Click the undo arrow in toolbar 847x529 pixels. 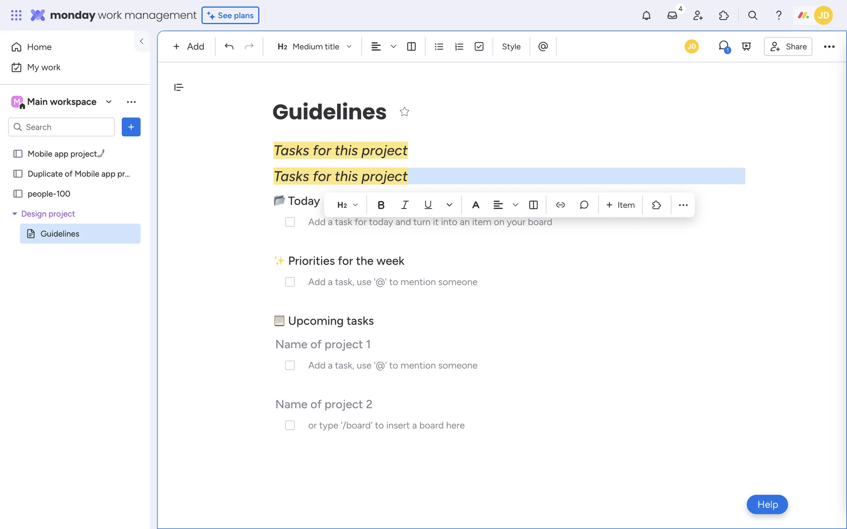point(229,47)
